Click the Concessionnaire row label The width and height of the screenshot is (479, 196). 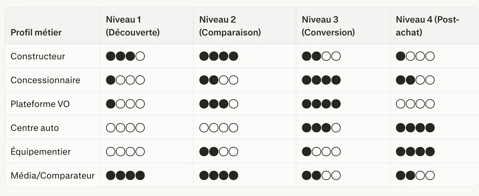pyautogui.click(x=45, y=80)
